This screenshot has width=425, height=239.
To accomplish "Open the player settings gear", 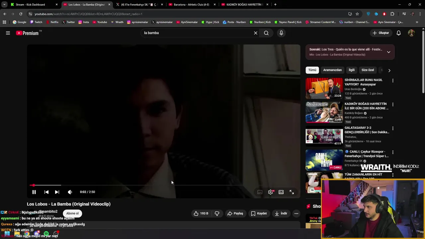I will click(271, 192).
